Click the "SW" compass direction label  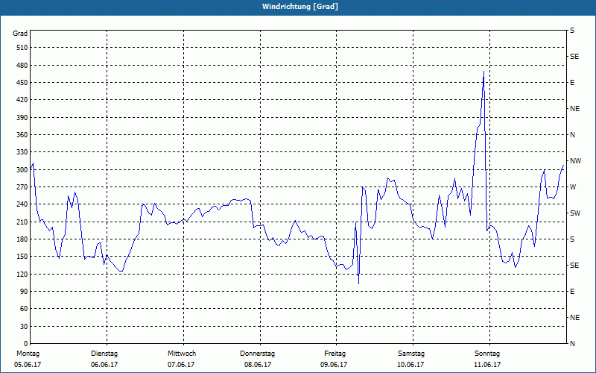[575, 213]
